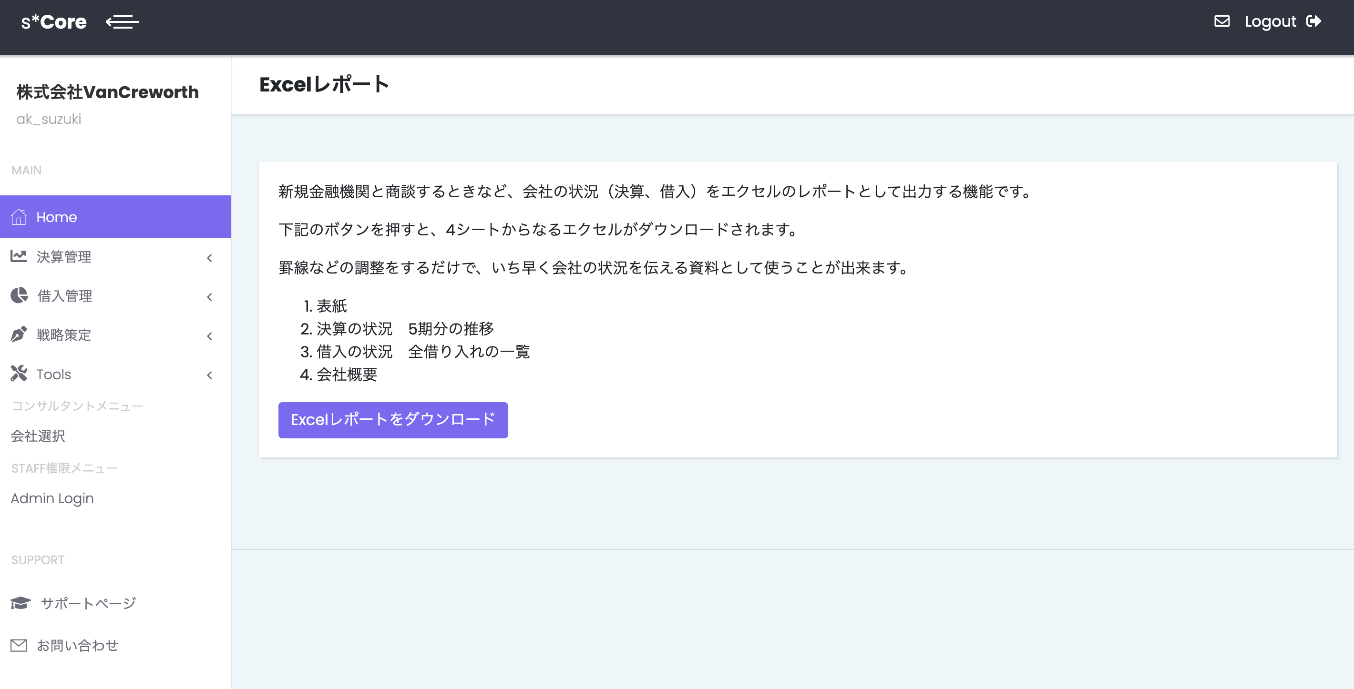The width and height of the screenshot is (1354, 689).
Task: Select the active Home navigation entry
Action: (x=57, y=216)
